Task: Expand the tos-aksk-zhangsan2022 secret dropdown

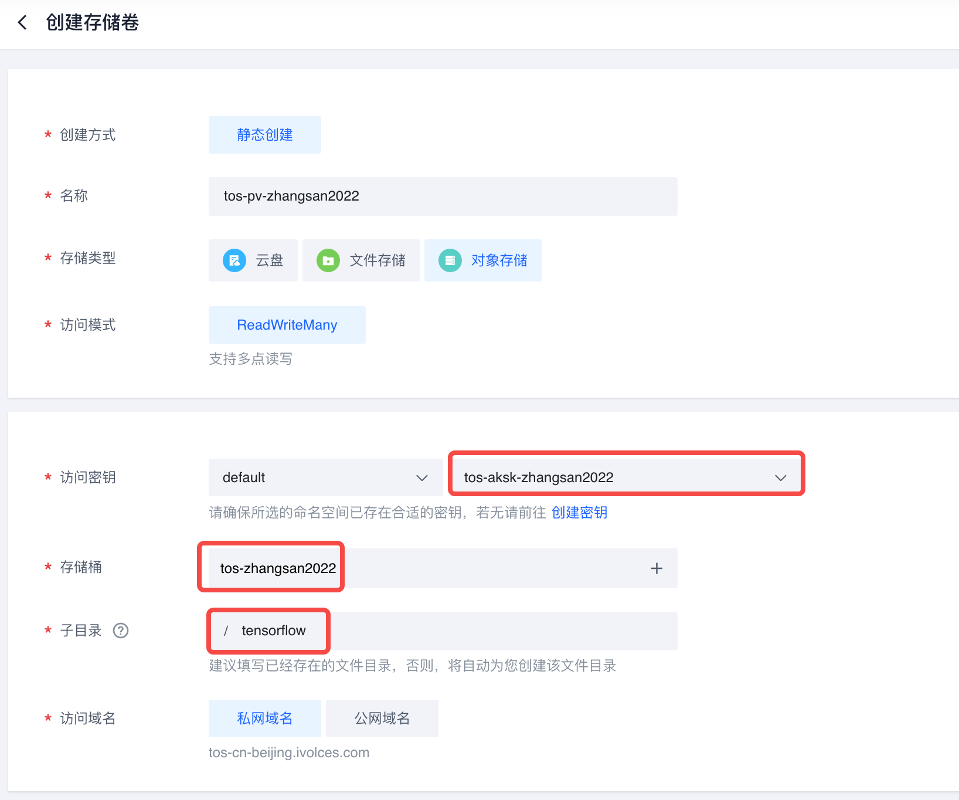Action: 625,477
